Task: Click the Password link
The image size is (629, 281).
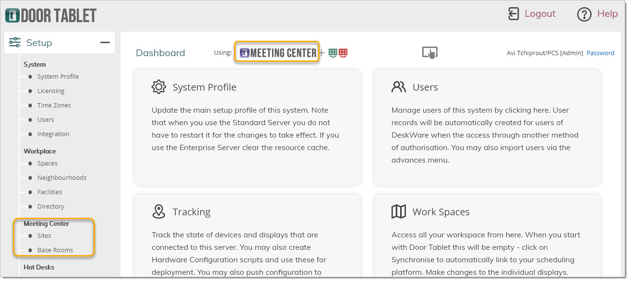Action: pos(600,53)
